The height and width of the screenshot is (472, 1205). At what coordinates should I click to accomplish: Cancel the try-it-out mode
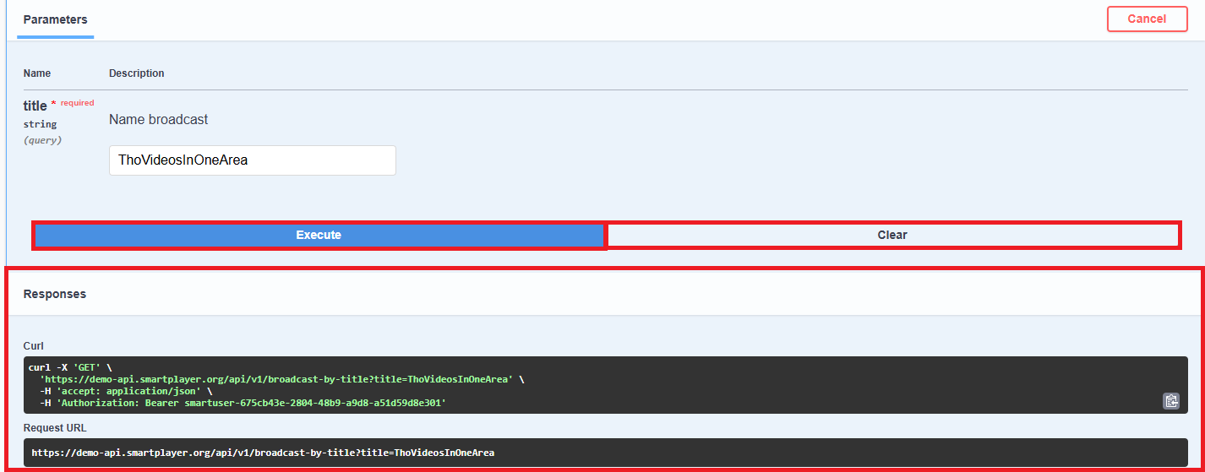click(x=1146, y=19)
